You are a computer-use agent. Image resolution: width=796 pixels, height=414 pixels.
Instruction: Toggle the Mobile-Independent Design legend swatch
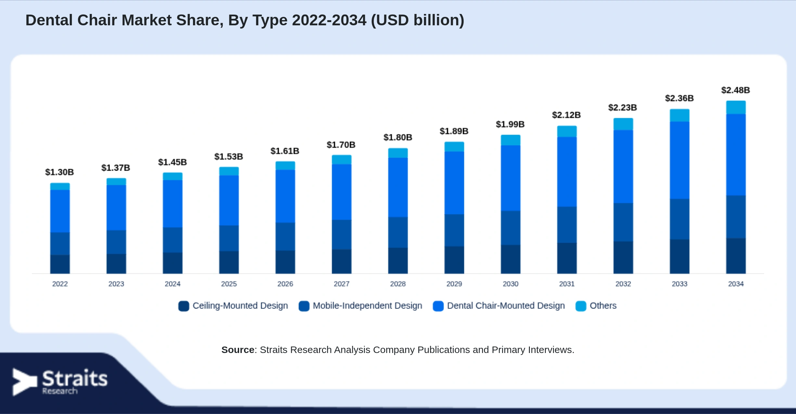tap(304, 306)
